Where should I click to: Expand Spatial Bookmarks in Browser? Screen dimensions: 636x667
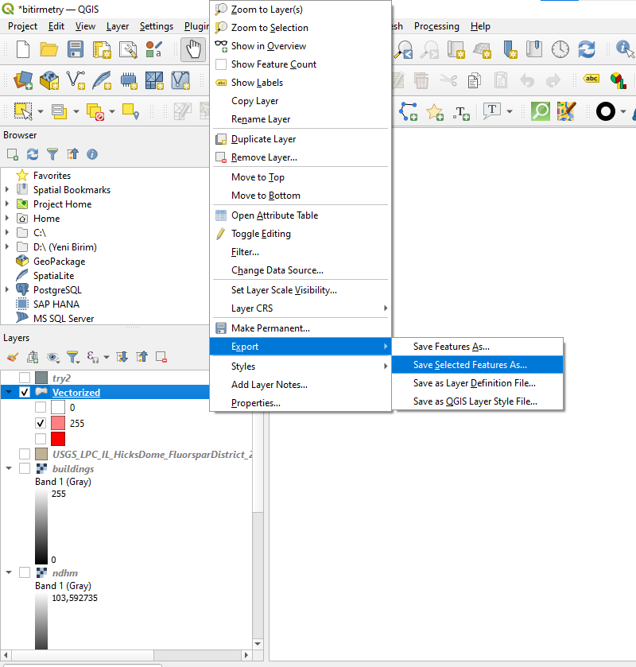[x=7, y=190]
